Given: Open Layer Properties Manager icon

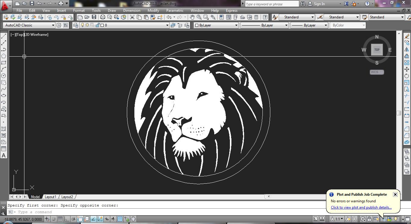Looking at the screenshot, I should pyautogui.click(x=75, y=25).
